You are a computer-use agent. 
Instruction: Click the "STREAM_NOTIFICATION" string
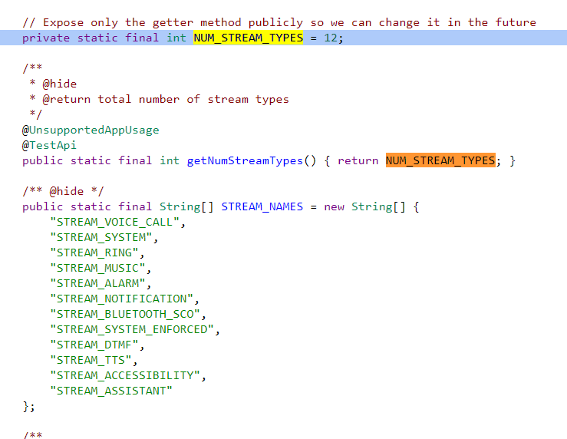122,299
